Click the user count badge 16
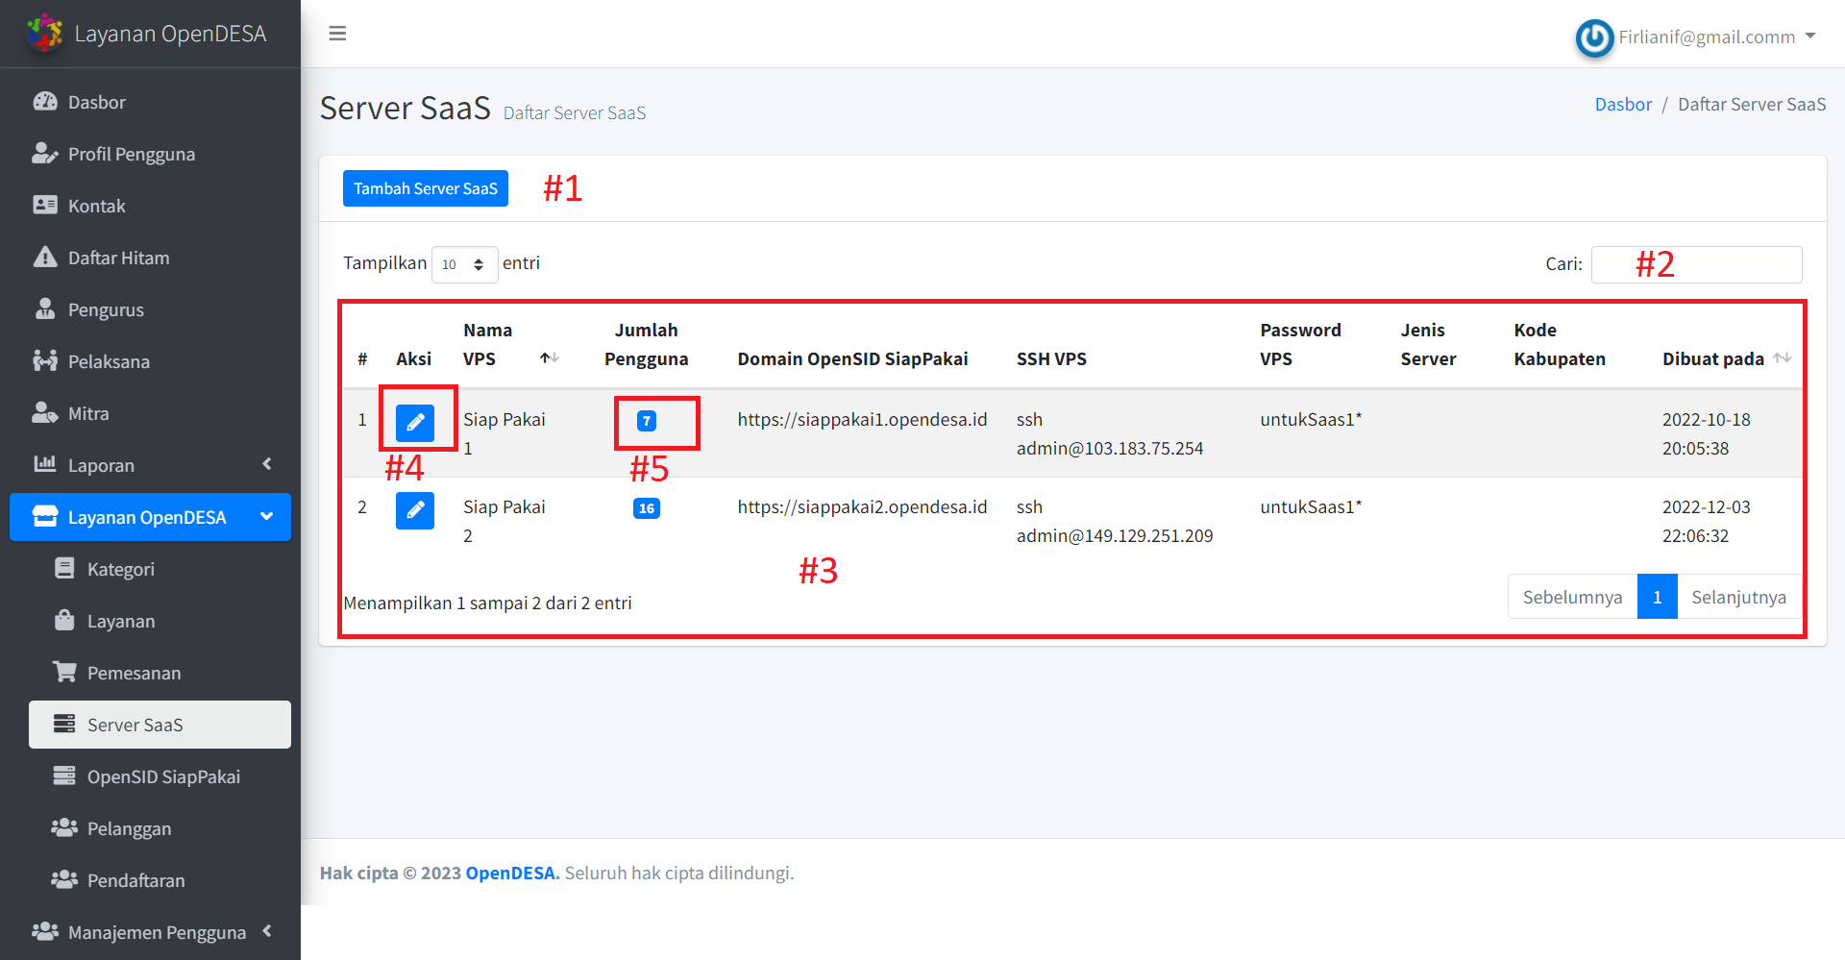Image resolution: width=1845 pixels, height=960 pixels. point(647,508)
